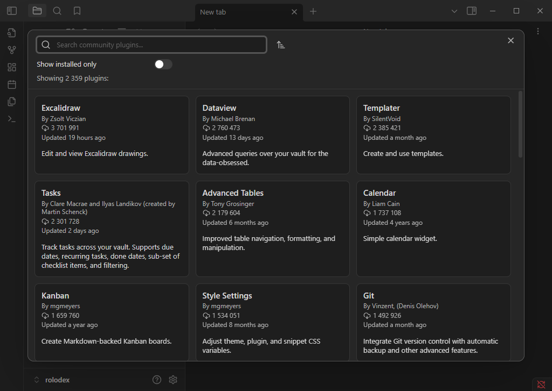
Task: Open quick switcher icon in the ribbon
Action: pyautogui.click(x=12, y=33)
